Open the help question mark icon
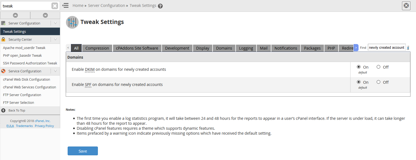The image size is (416, 160). [160, 6]
